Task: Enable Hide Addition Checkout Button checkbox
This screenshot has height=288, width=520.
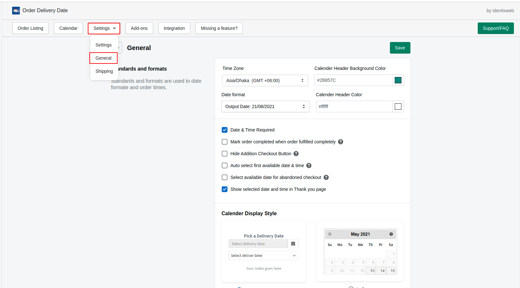Action: pos(225,154)
